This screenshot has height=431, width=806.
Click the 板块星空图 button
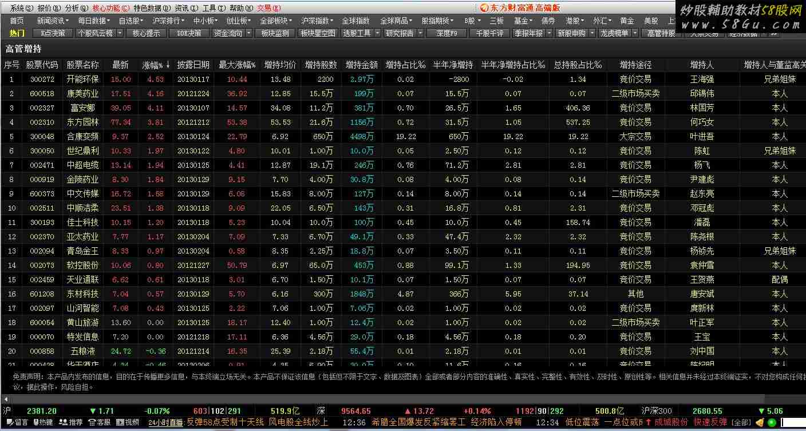point(318,33)
